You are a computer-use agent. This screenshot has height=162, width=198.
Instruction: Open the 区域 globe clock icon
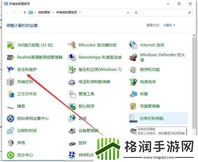[x=72, y=118]
